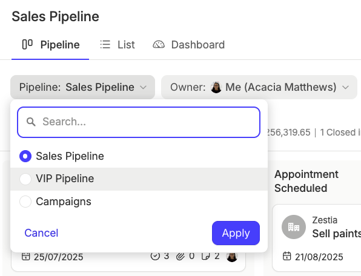Click the attachments paperclip icon
The image size is (361, 276).
coord(180,256)
